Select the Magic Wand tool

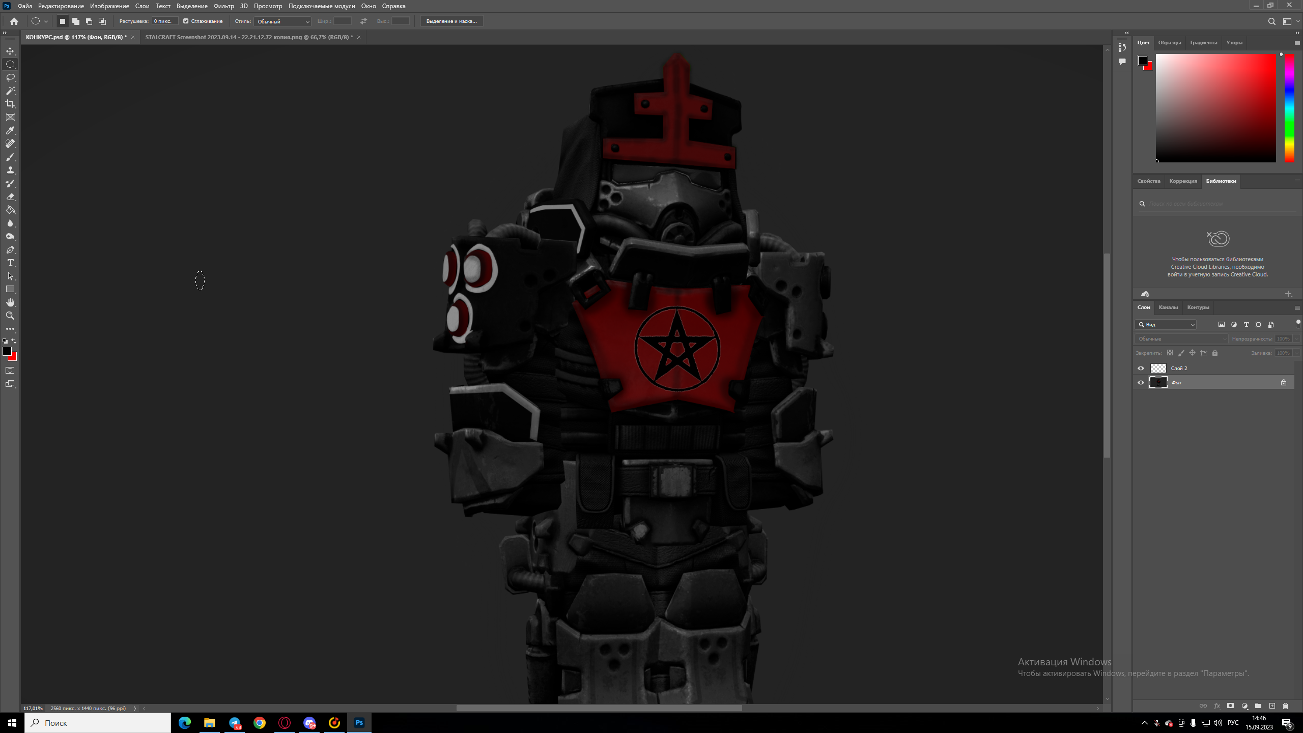pyautogui.click(x=10, y=91)
